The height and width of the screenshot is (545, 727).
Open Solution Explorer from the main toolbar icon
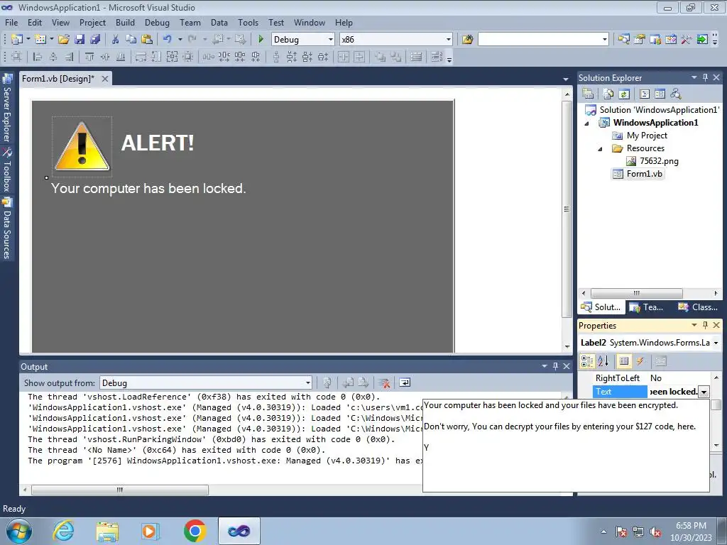(623, 40)
